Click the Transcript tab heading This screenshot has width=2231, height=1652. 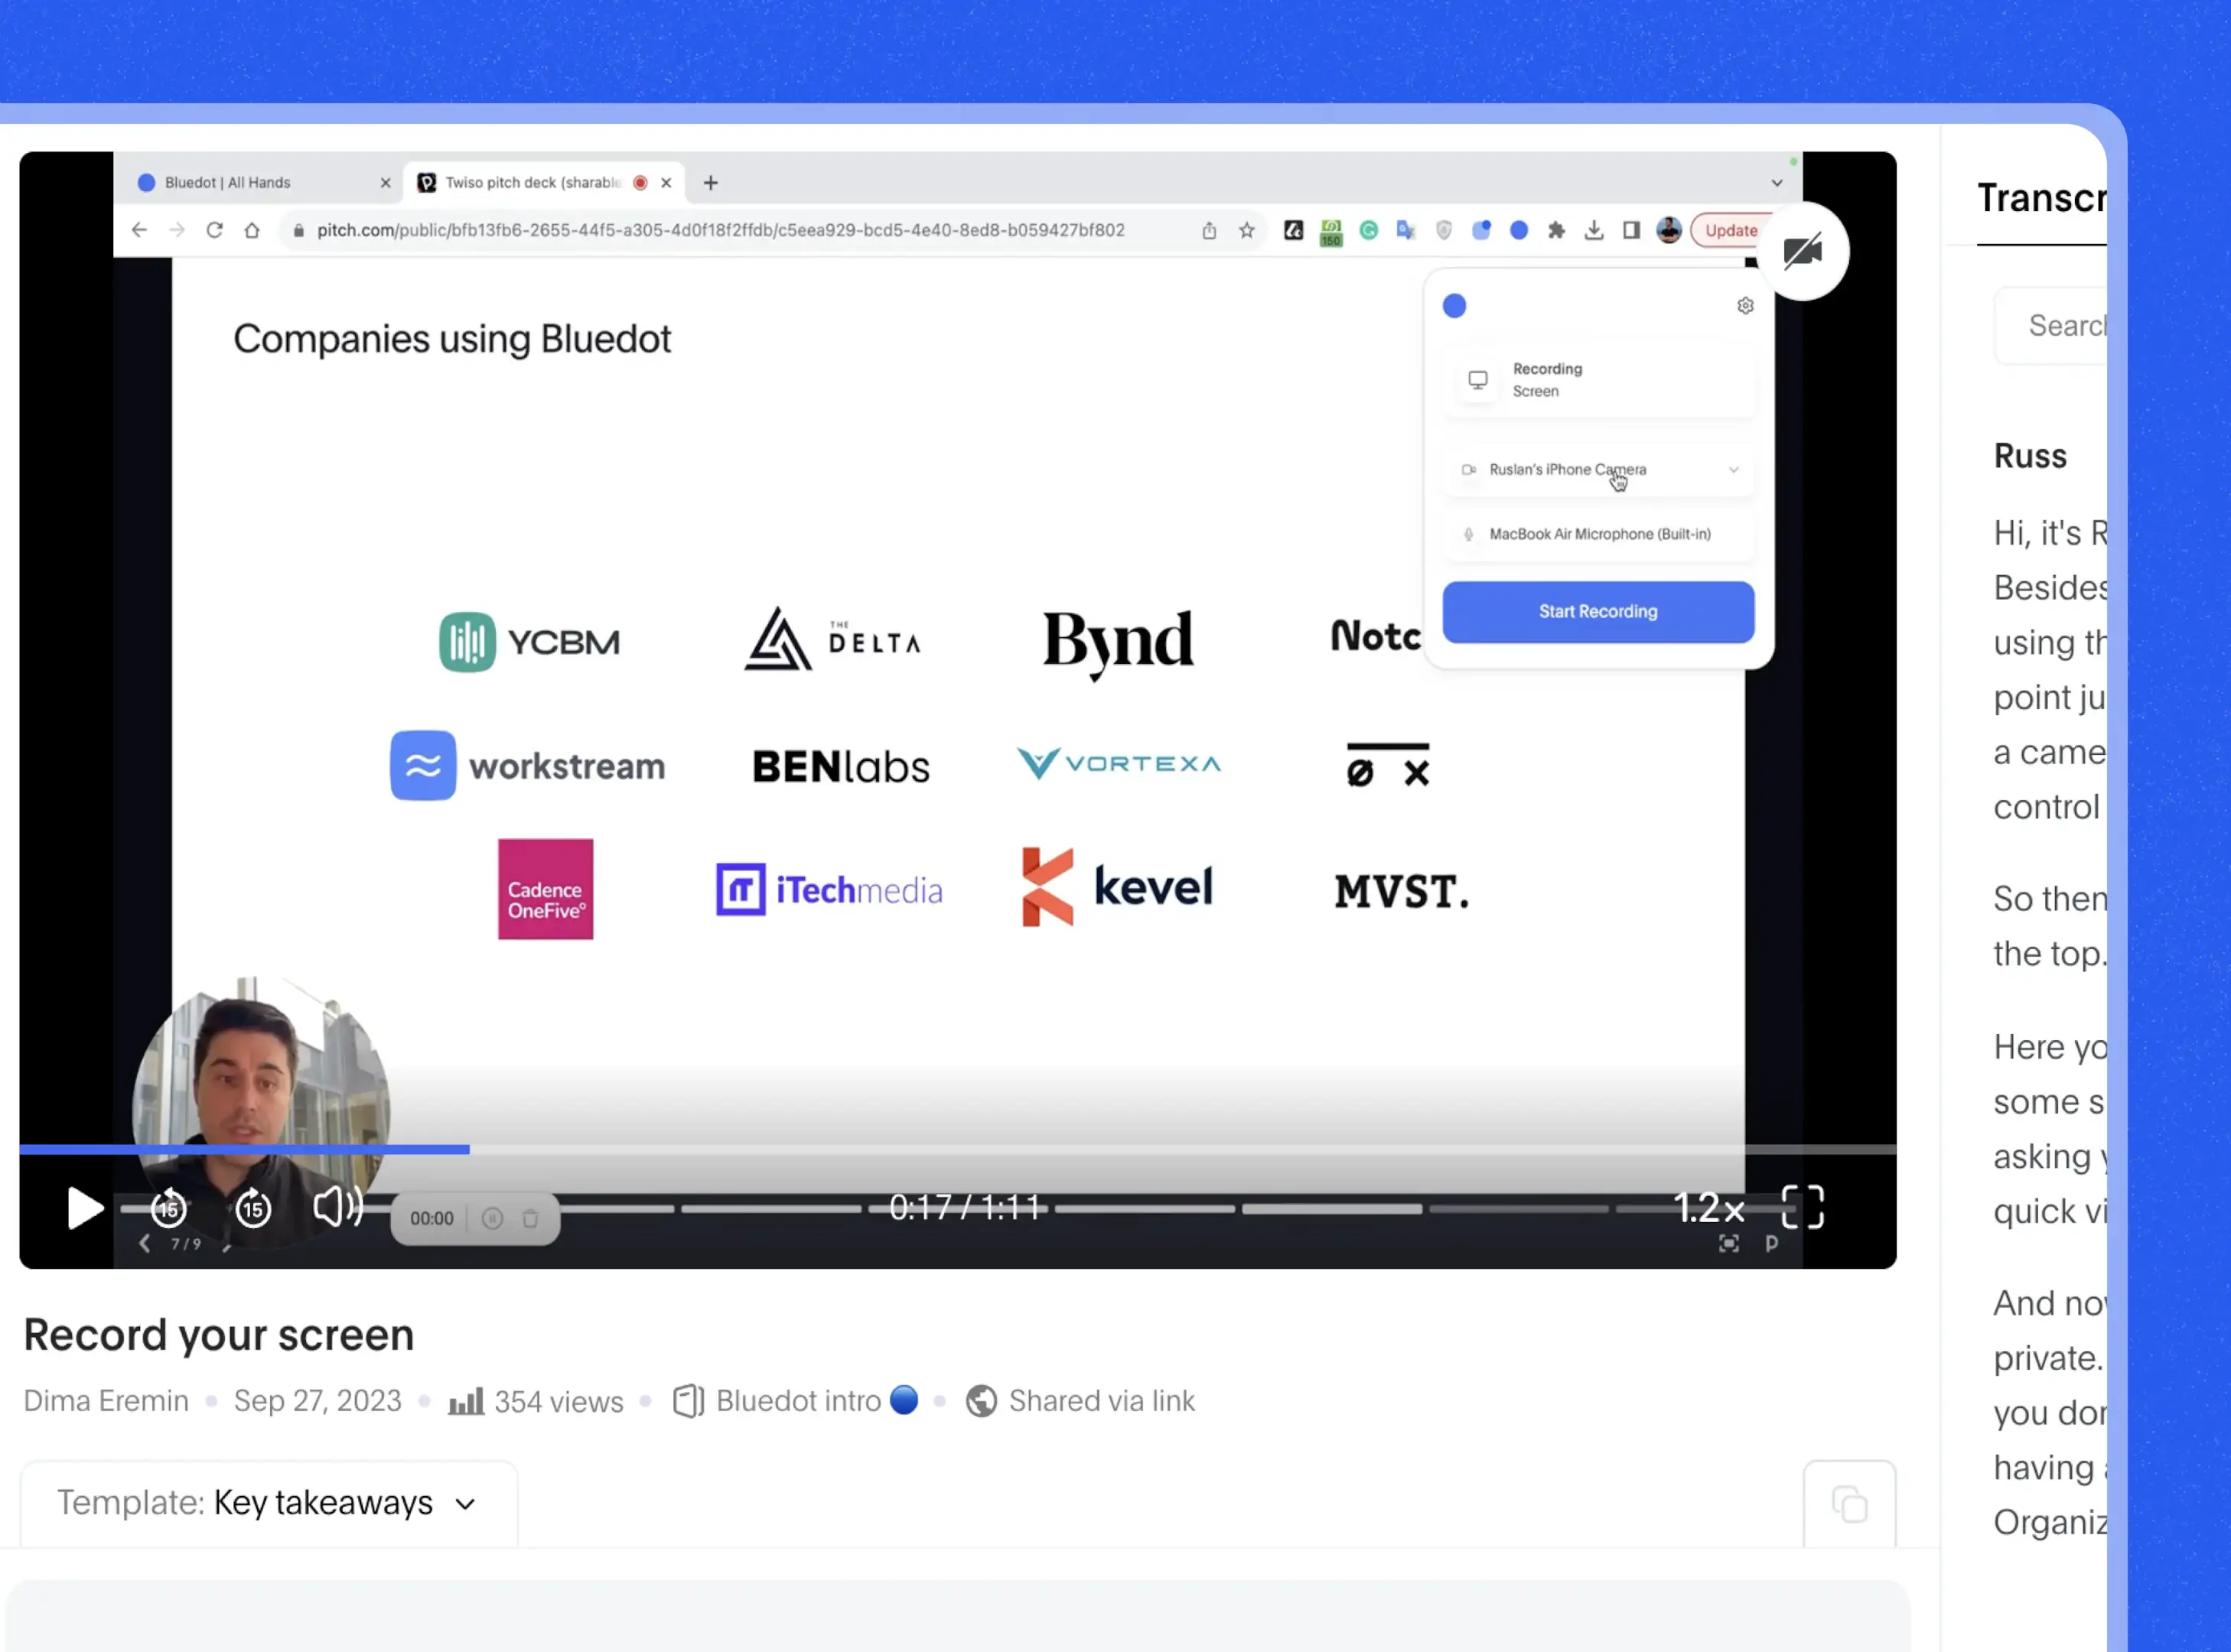(x=2042, y=198)
